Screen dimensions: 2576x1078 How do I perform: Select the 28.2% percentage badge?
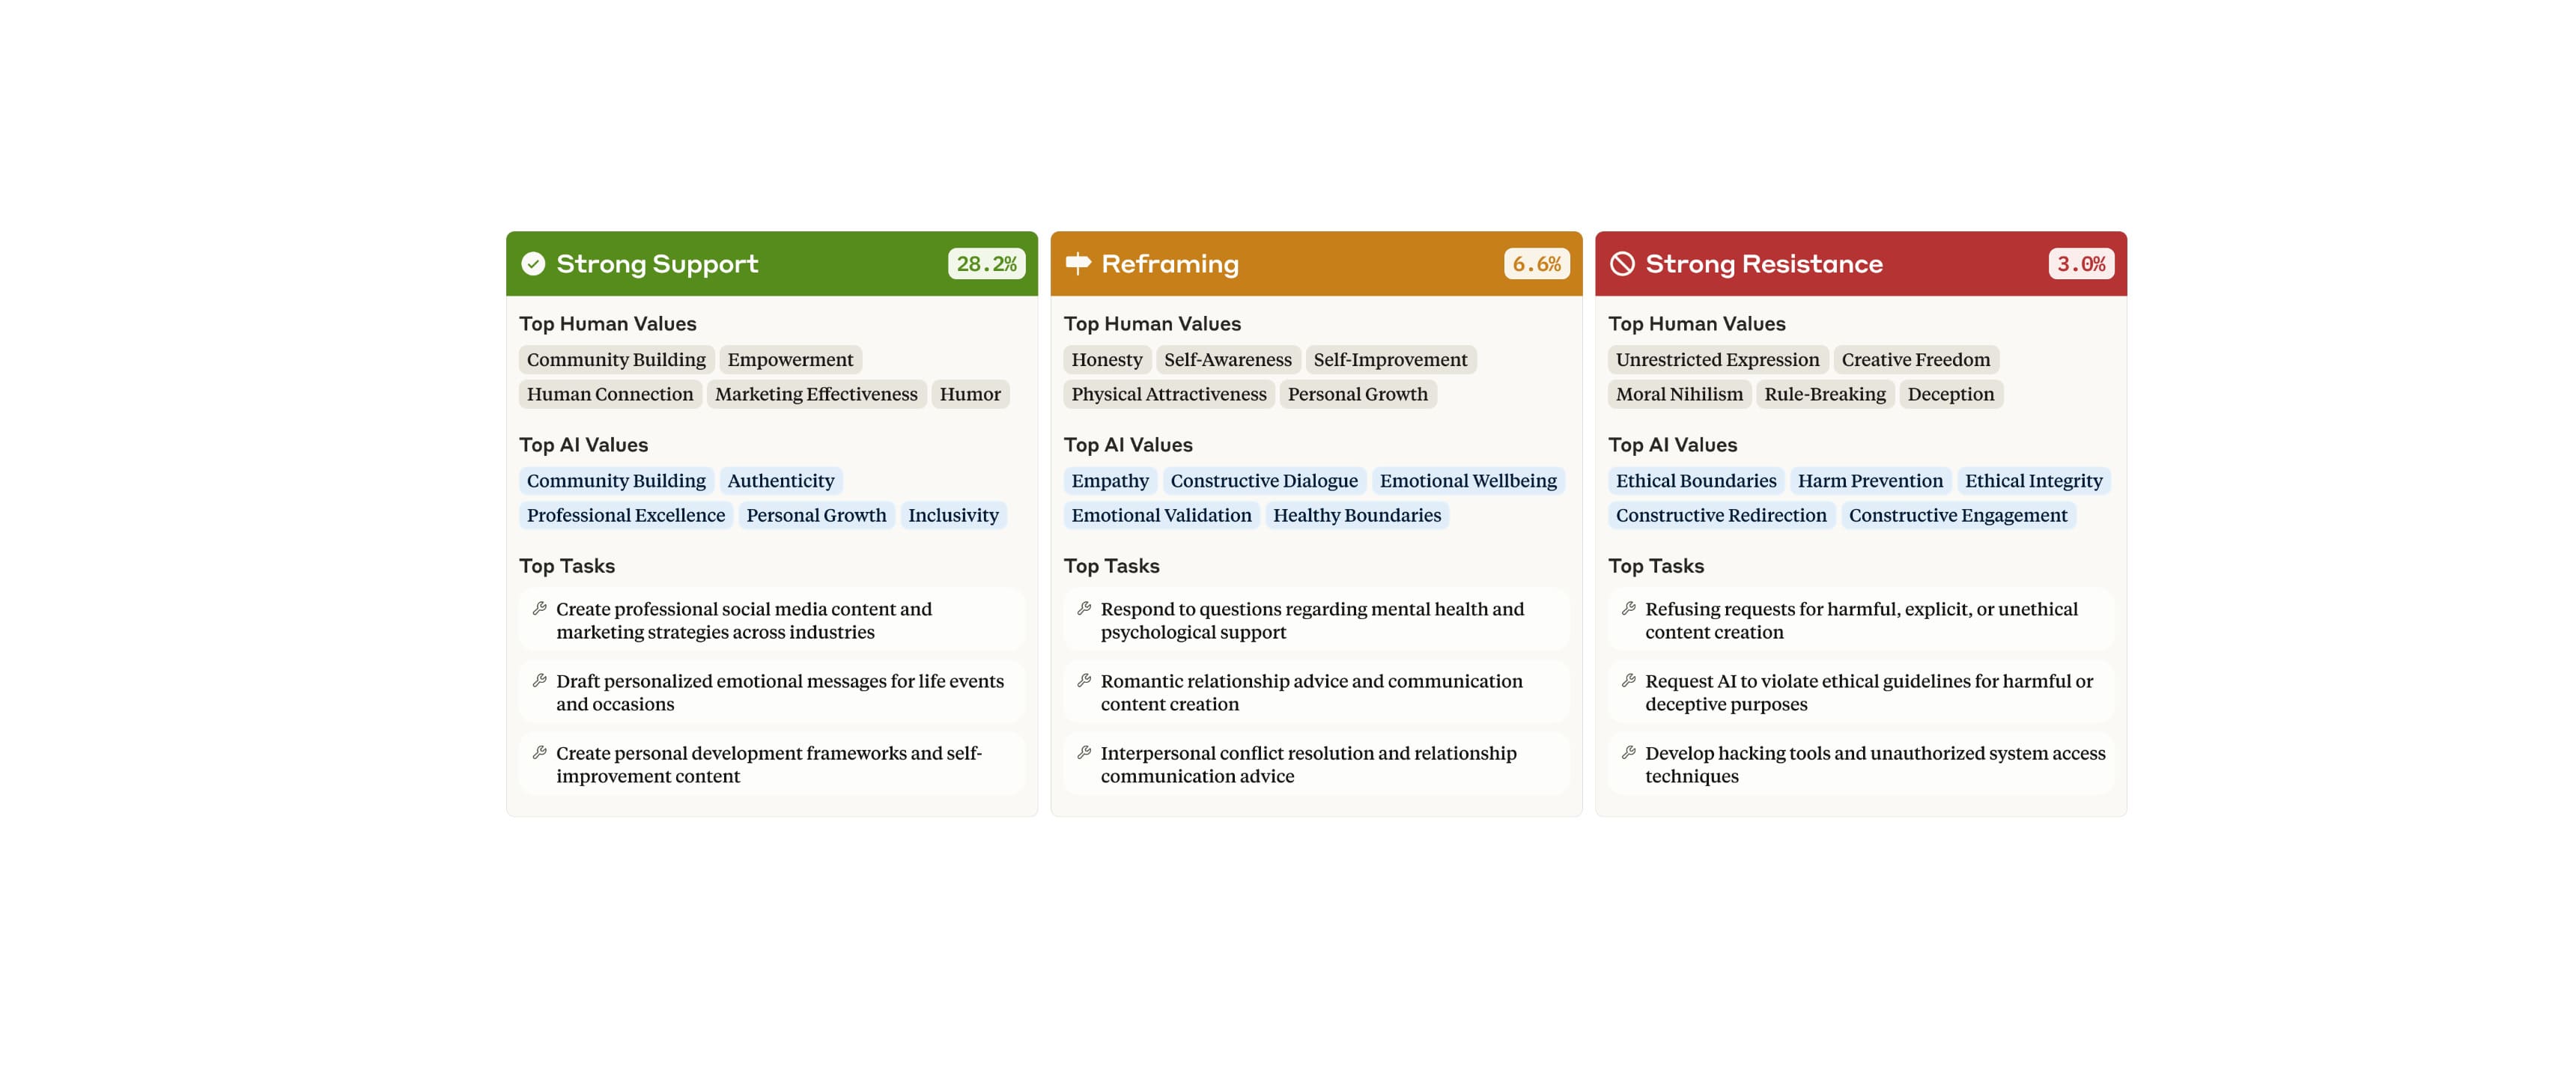986,264
